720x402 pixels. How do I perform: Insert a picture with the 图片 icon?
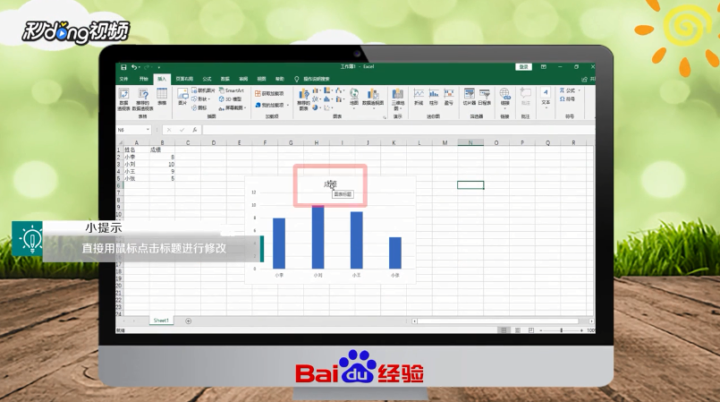point(182,97)
